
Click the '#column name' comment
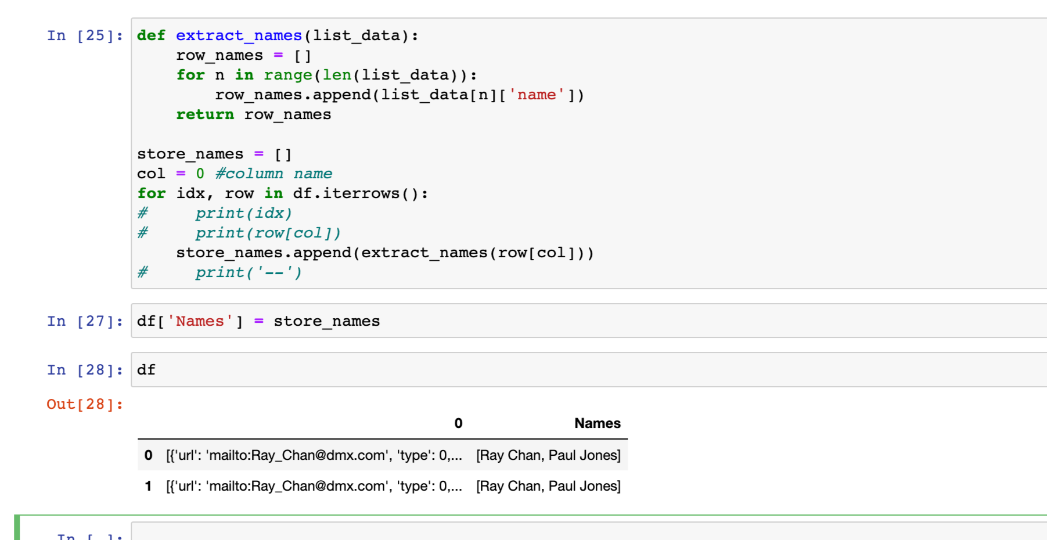274,174
